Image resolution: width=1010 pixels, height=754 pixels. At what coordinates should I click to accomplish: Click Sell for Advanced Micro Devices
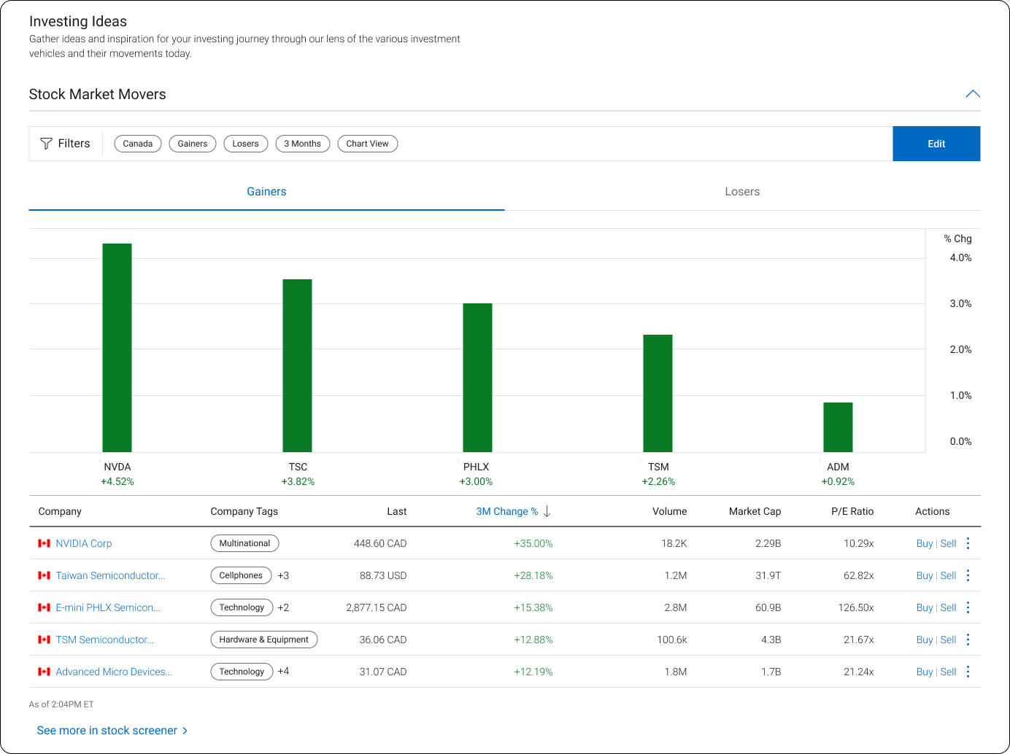(948, 672)
